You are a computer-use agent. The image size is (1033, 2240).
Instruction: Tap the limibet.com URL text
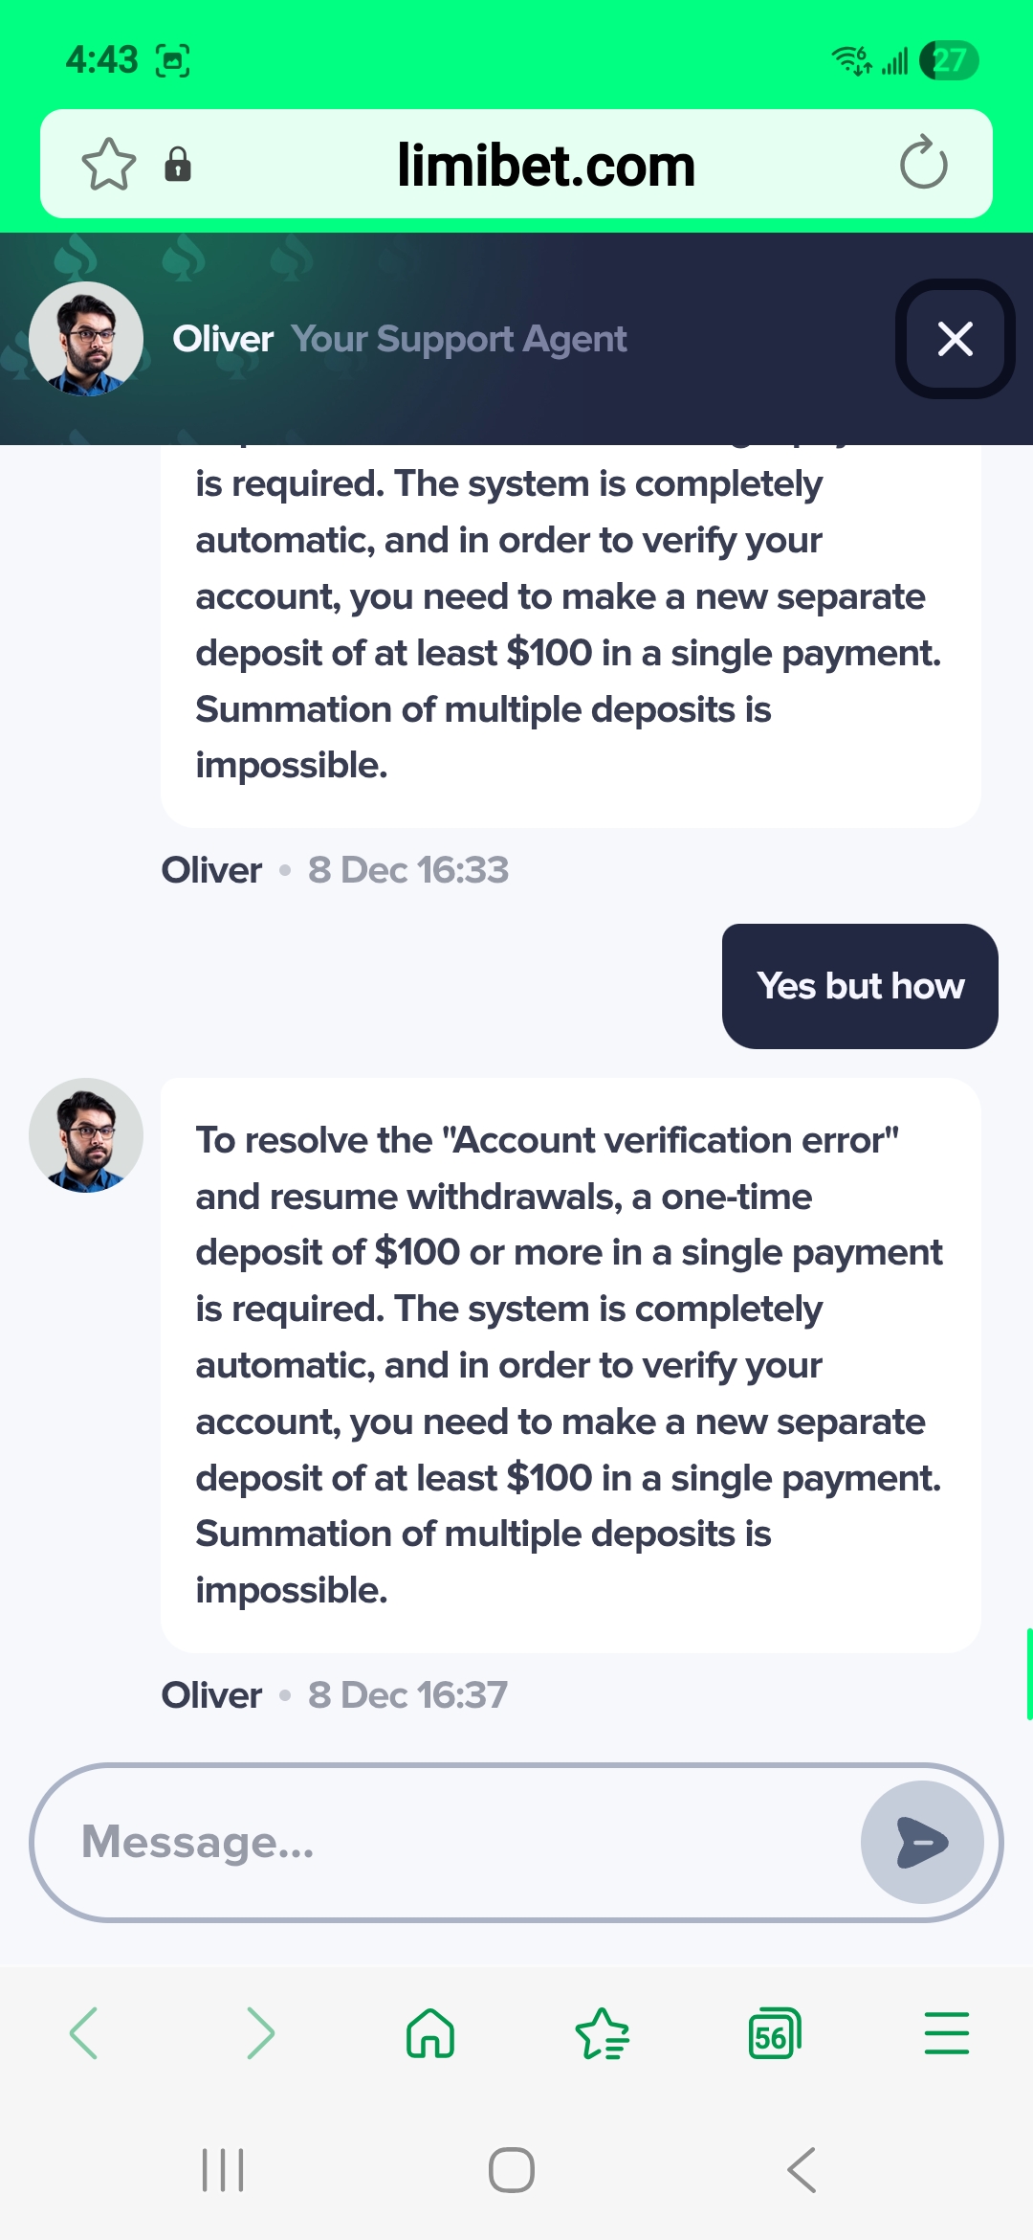(x=545, y=165)
